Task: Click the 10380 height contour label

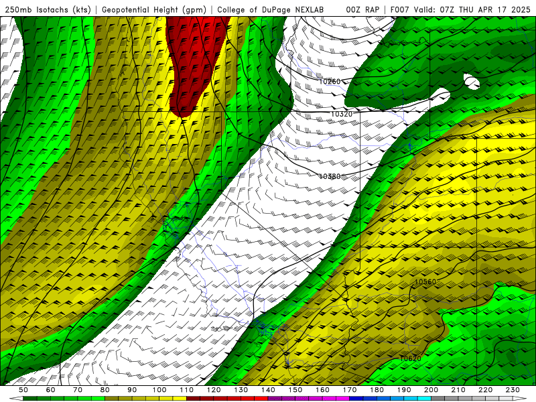Action: (x=330, y=176)
